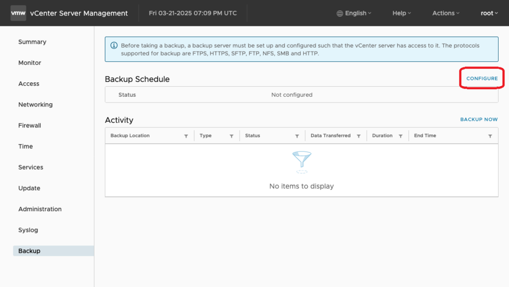Viewport: 509px width, 287px height.
Task: Open the Type column filter icon
Action: [x=232, y=136]
